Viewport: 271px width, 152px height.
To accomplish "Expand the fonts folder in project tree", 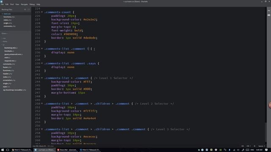I will tap(5, 41).
